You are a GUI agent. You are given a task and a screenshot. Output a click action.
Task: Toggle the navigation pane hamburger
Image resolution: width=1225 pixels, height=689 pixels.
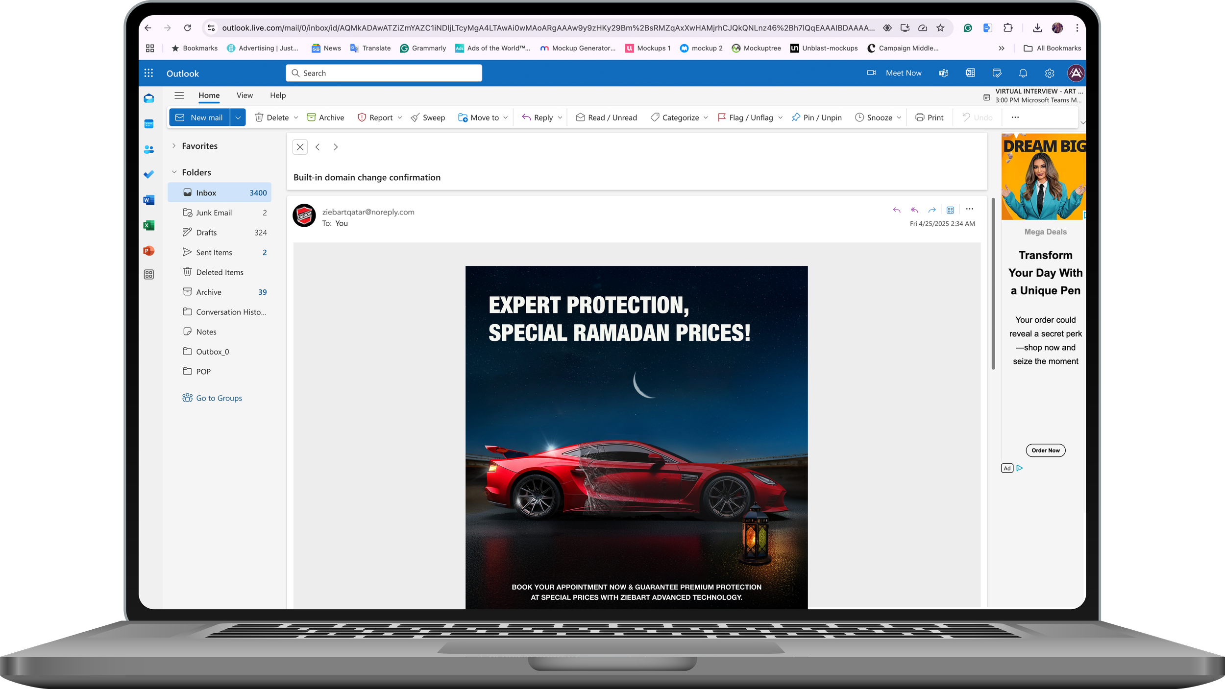point(179,95)
